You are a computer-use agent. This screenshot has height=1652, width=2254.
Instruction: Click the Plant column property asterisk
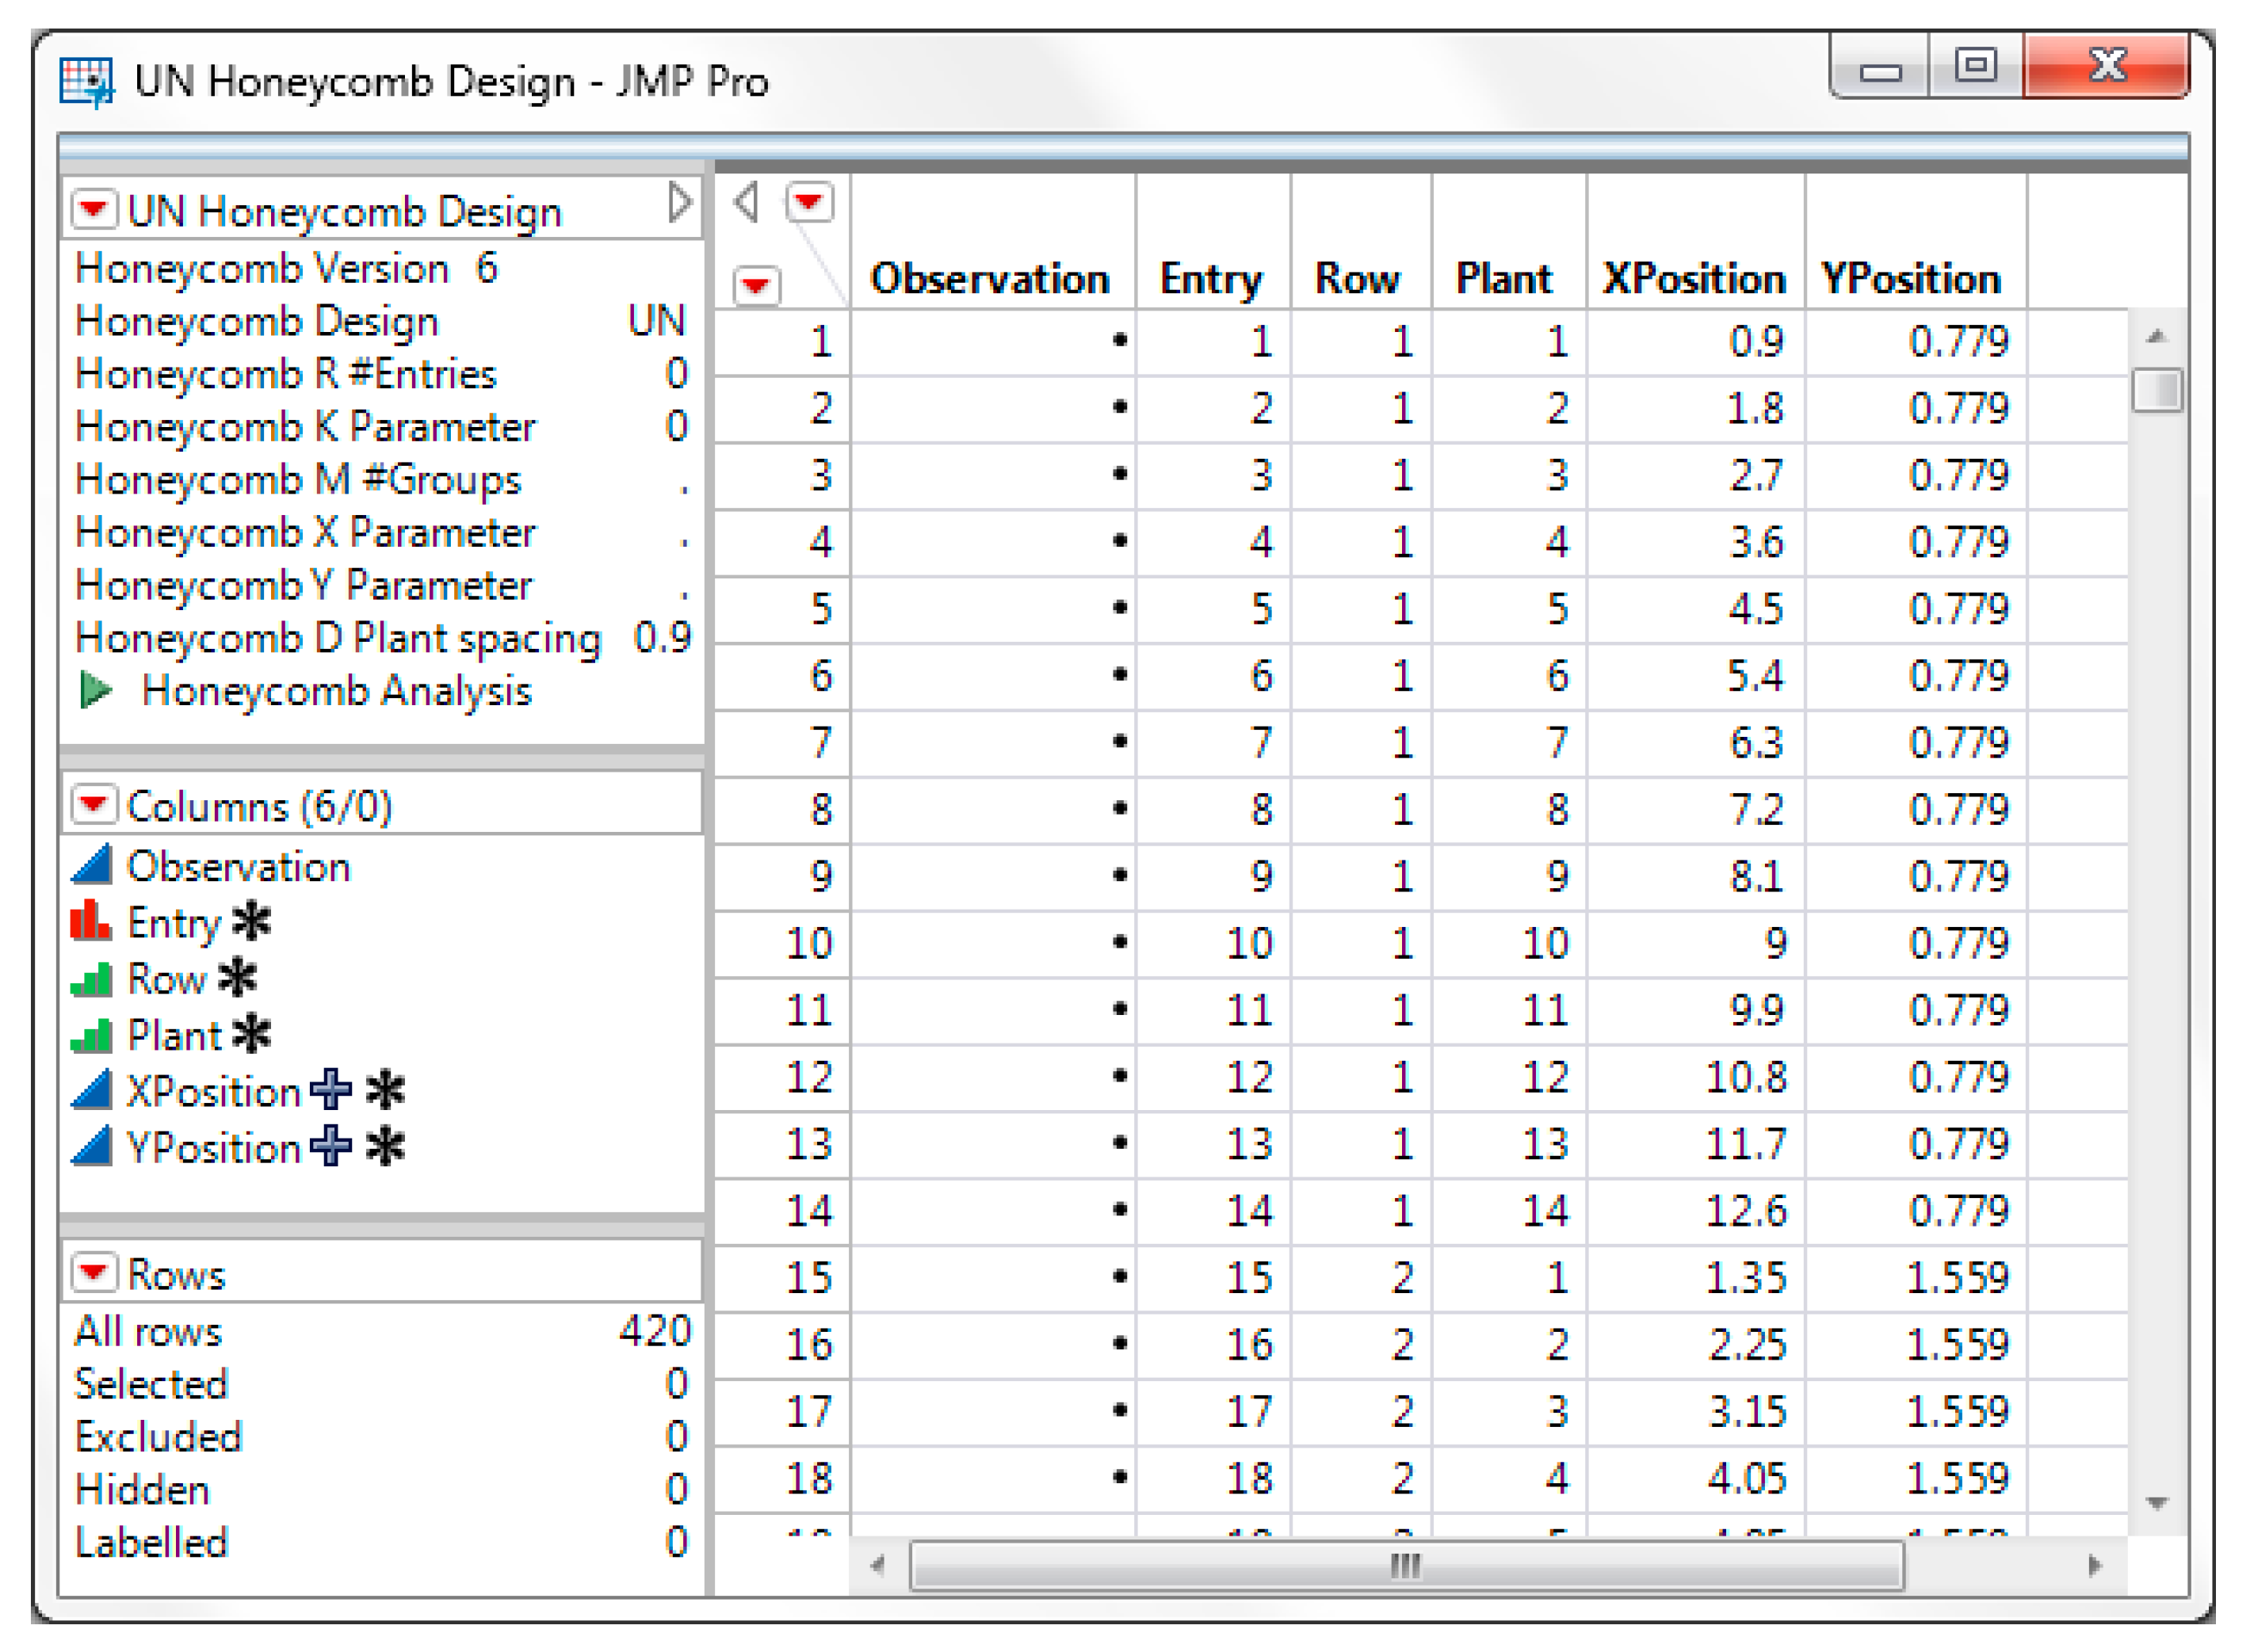pyautogui.click(x=252, y=1034)
